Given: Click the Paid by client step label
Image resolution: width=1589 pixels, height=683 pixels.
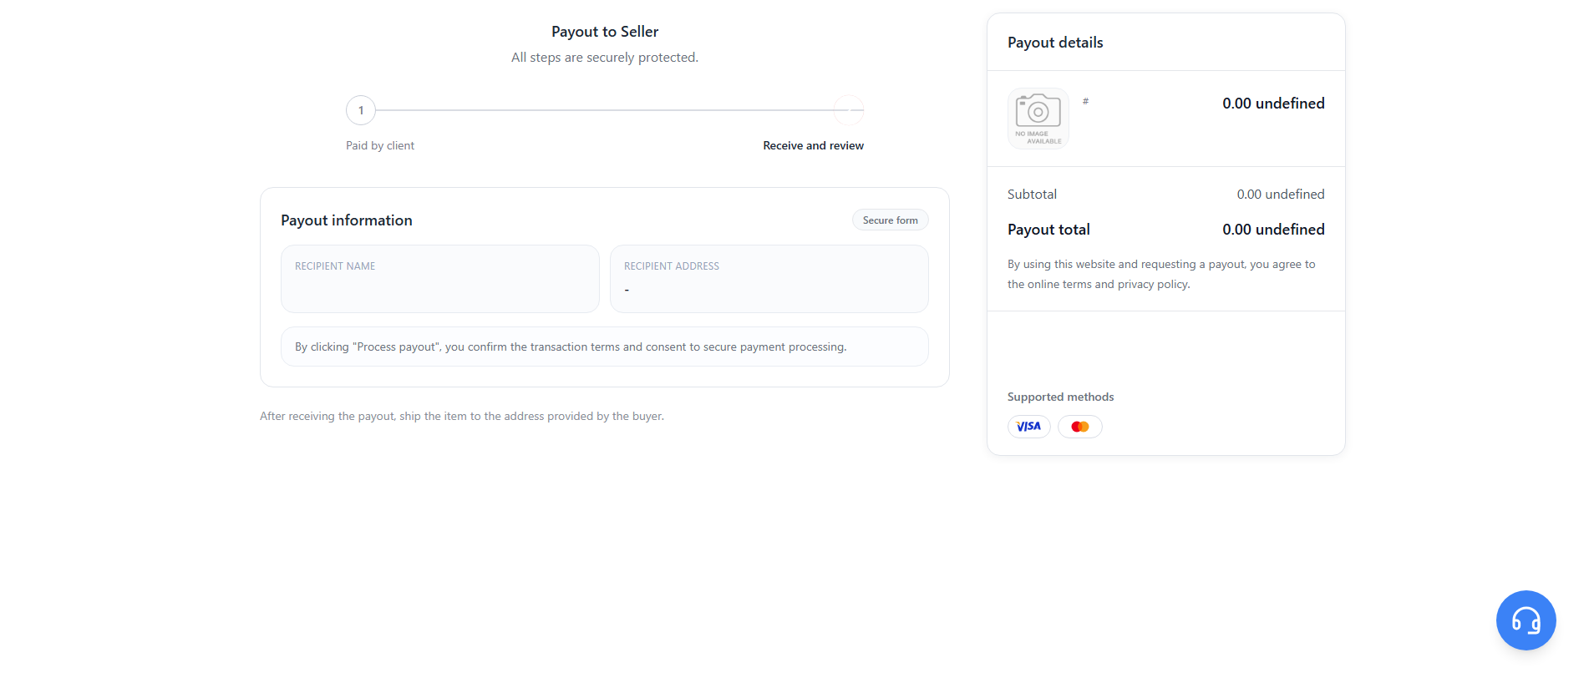Looking at the screenshot, I should [x=380, y=145].
